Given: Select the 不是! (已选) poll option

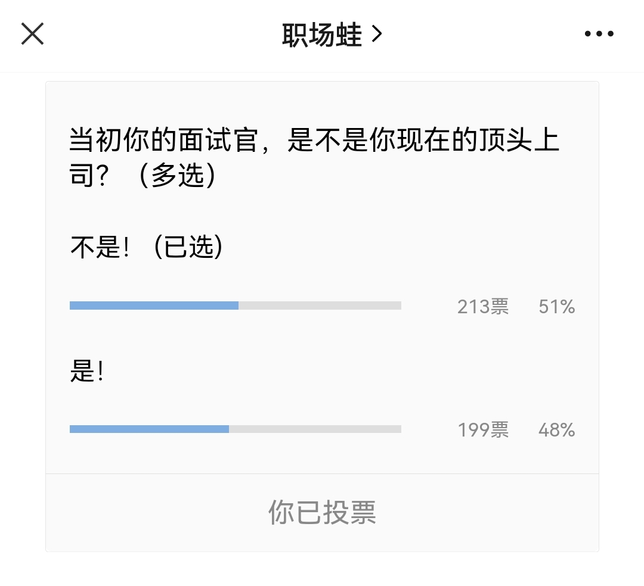Looking at the screenshot, I should pos(147,247).
